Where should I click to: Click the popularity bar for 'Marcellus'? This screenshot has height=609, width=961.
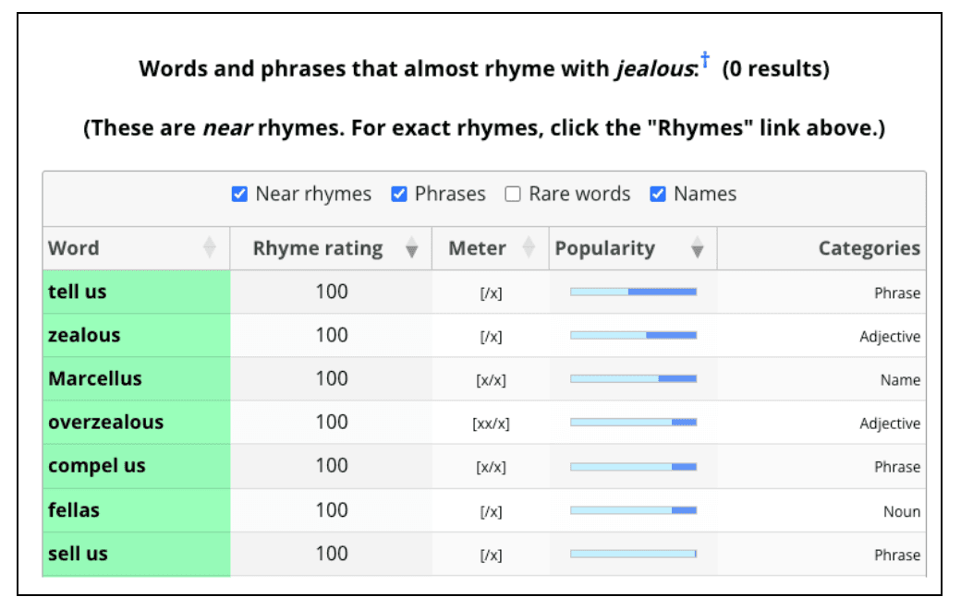(633, 378)
